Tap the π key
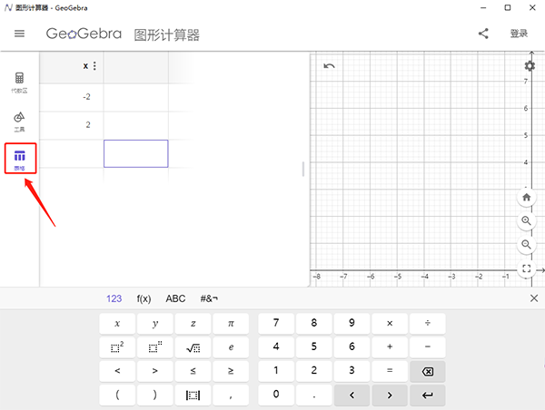 231,324
